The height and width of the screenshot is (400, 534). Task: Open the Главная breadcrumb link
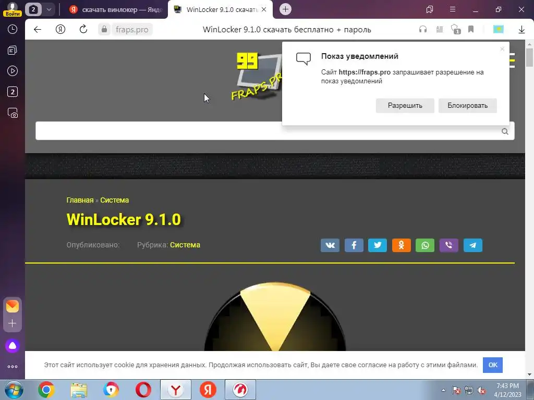point(80,200)
